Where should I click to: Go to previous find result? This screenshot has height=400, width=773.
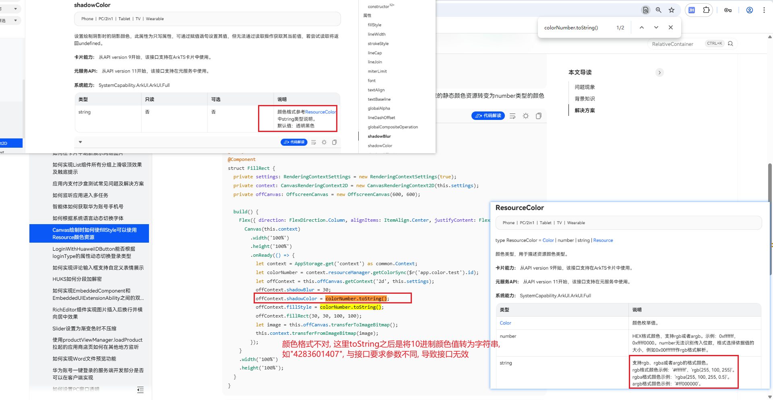[642, 27]
